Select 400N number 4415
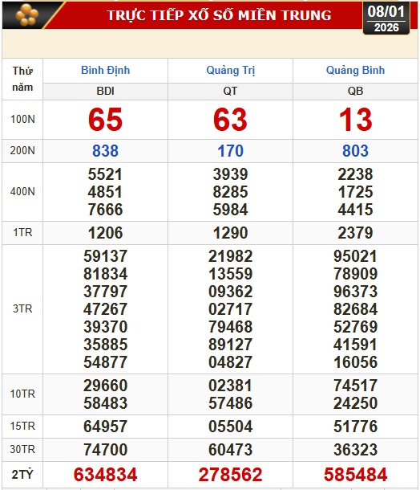 (x=355, y=210)
